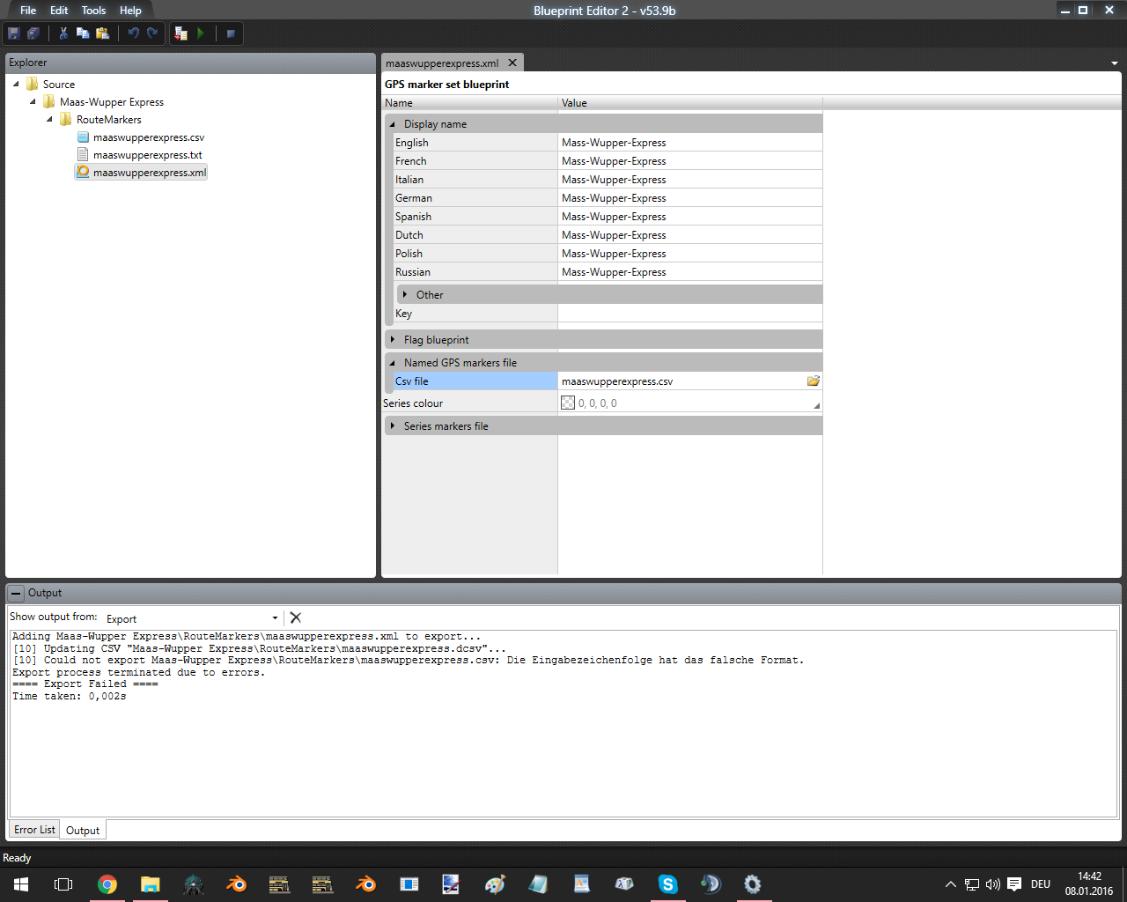1127x902 pixels.
Task: Undo the last action
Action: click(133, 33)
